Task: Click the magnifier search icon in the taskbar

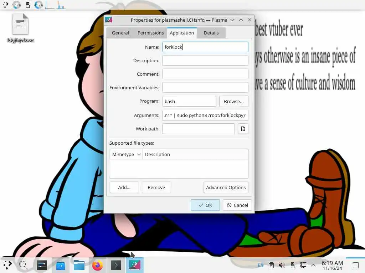Action: coord(23,265)
